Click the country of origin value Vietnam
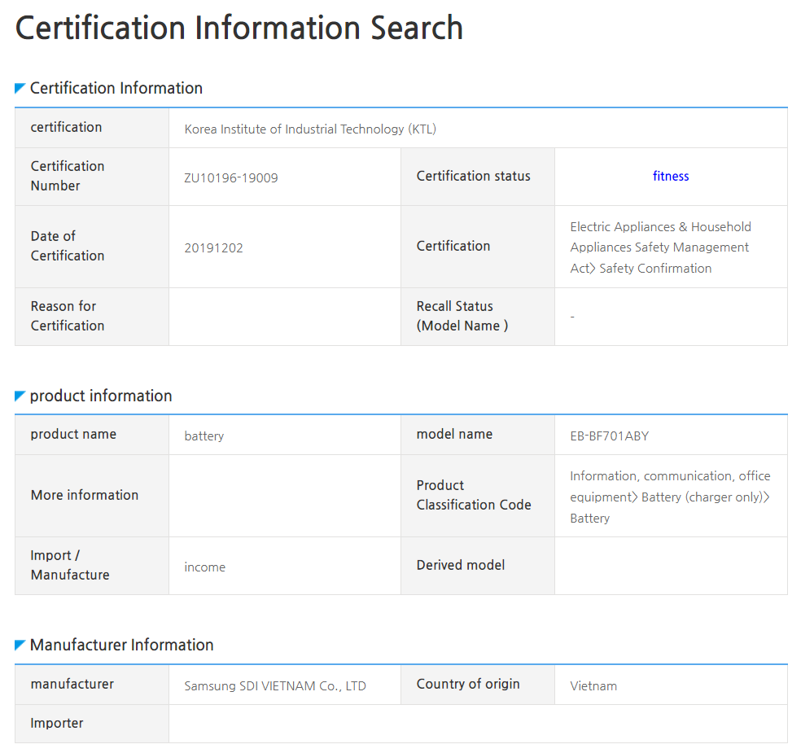The image size is (801, 753). tap(593, 685)
